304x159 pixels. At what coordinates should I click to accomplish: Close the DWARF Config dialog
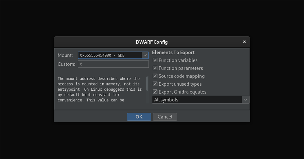click(x=244, y=42)
